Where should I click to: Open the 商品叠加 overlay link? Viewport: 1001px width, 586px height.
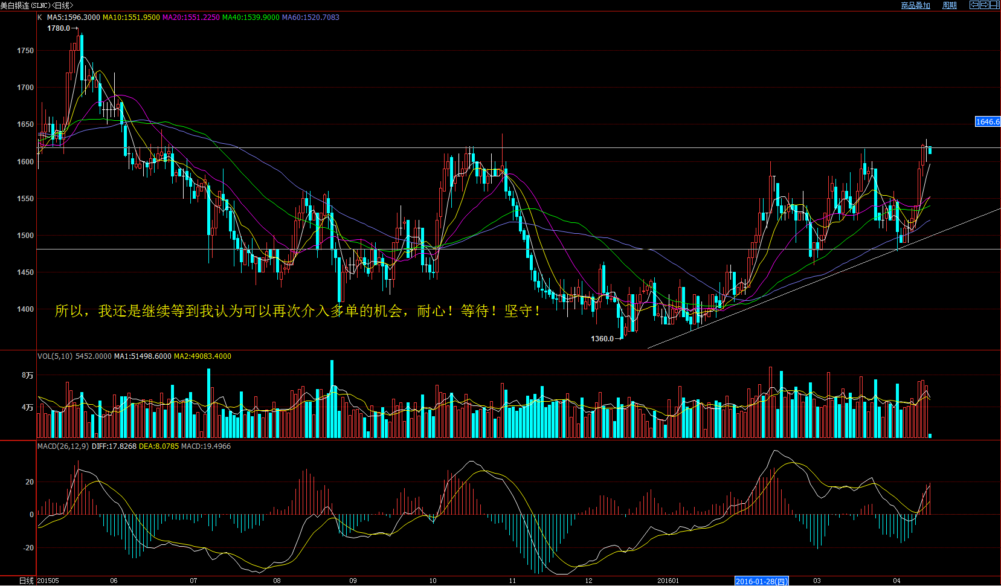click(x=915, y=5)
